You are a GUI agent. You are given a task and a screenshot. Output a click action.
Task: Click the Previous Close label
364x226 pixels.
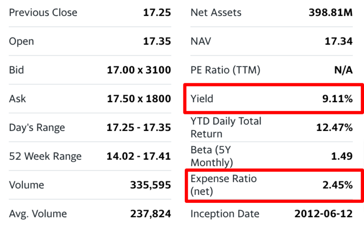pos(42,12)
